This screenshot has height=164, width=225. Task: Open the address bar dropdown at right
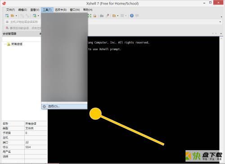(x=220, y=22)
